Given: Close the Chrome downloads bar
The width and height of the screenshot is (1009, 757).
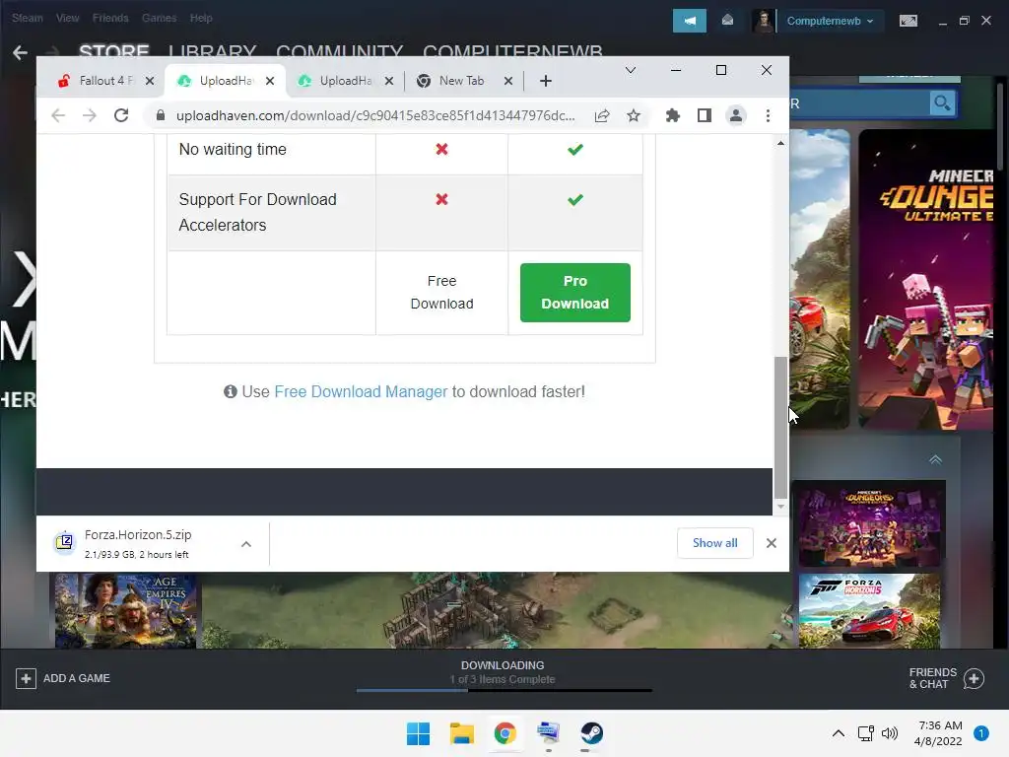Looking at the screenshot, I should coord(772,543).
